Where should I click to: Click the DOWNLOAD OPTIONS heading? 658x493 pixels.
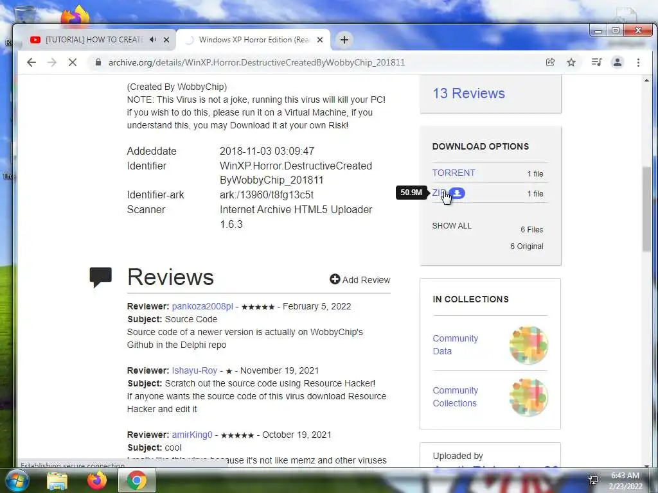click(481, 146)
